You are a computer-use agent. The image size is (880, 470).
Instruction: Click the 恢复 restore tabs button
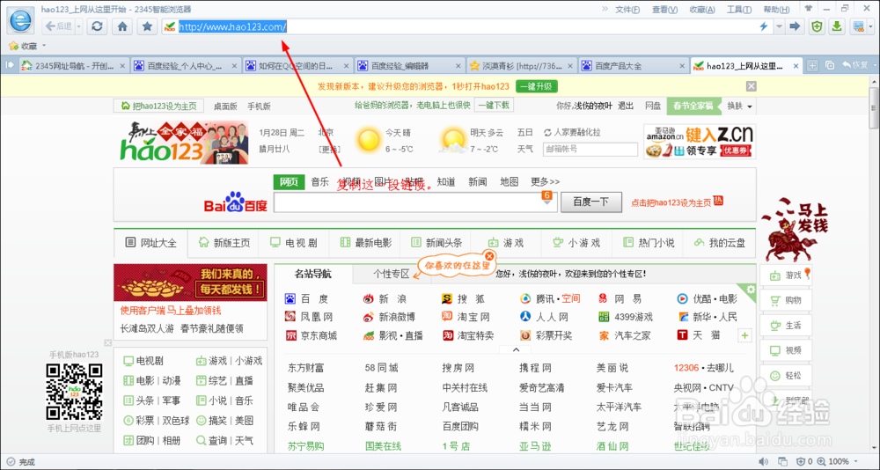tap(854, 66)
